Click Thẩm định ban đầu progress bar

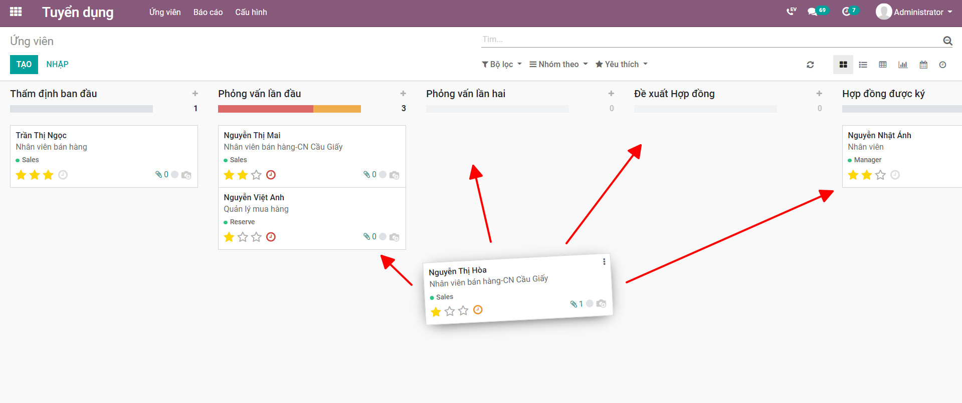click(81, 109)
